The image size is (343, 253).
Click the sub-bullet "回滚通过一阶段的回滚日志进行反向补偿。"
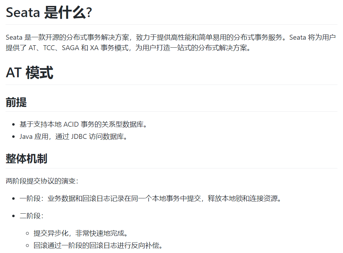coord(98,245)
